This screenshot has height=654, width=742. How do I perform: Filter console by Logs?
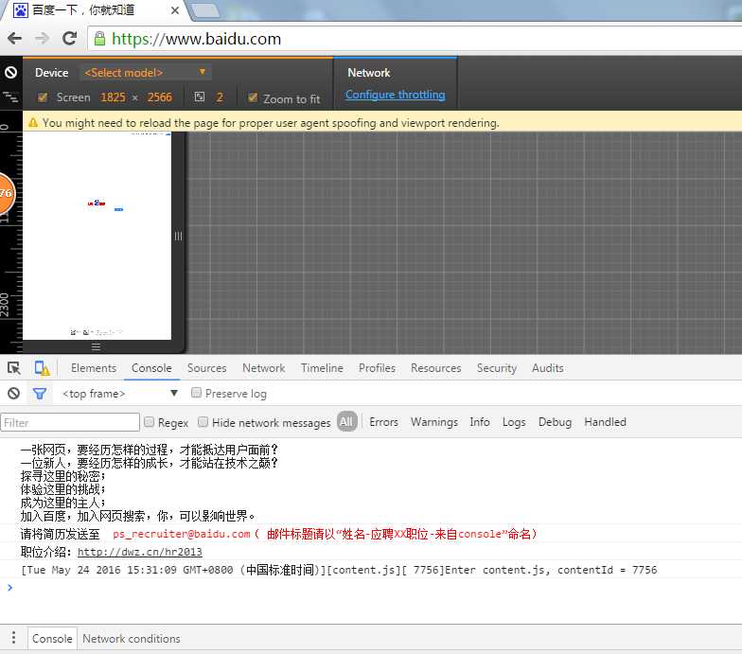coord(514,422)
